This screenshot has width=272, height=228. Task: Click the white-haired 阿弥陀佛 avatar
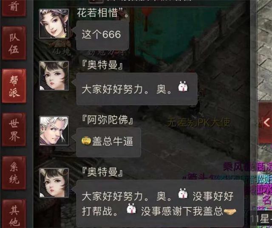(x=54, y=131)
